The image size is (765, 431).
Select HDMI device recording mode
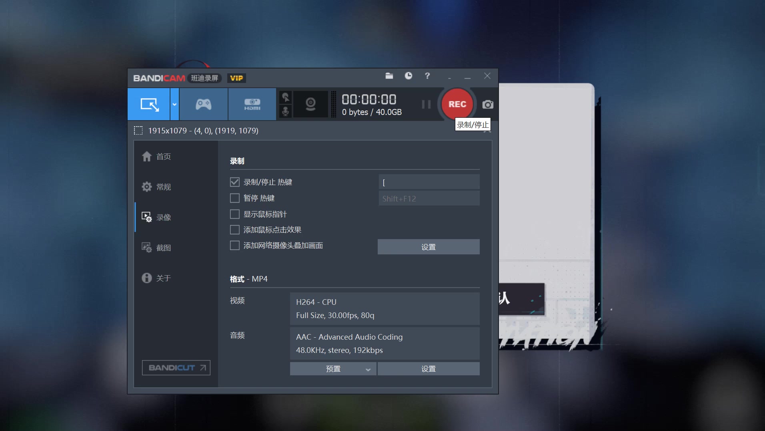click(252, 105)
